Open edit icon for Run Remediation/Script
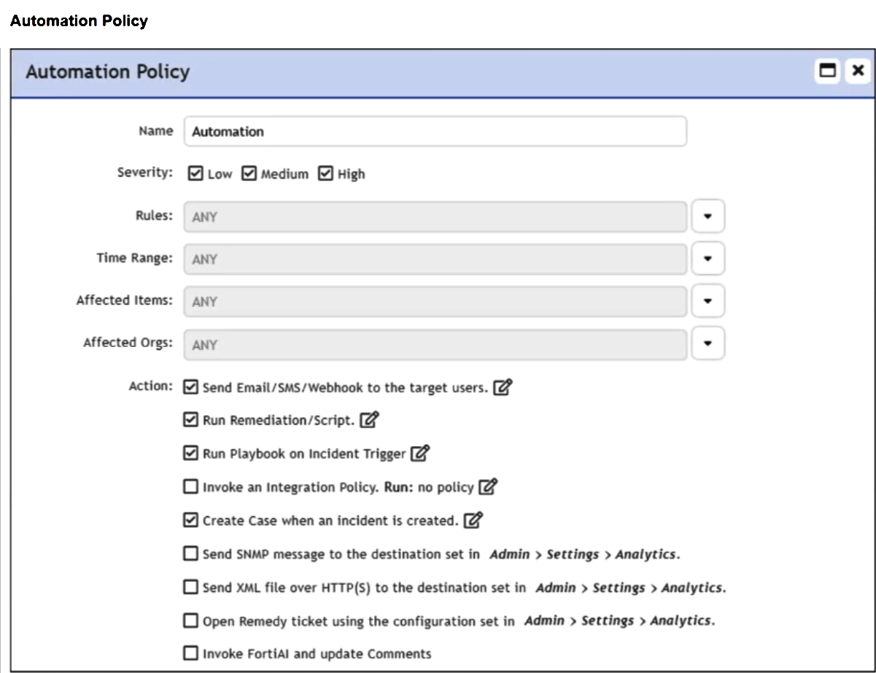This screenshot has height=673, width=876. pos(371,420)
